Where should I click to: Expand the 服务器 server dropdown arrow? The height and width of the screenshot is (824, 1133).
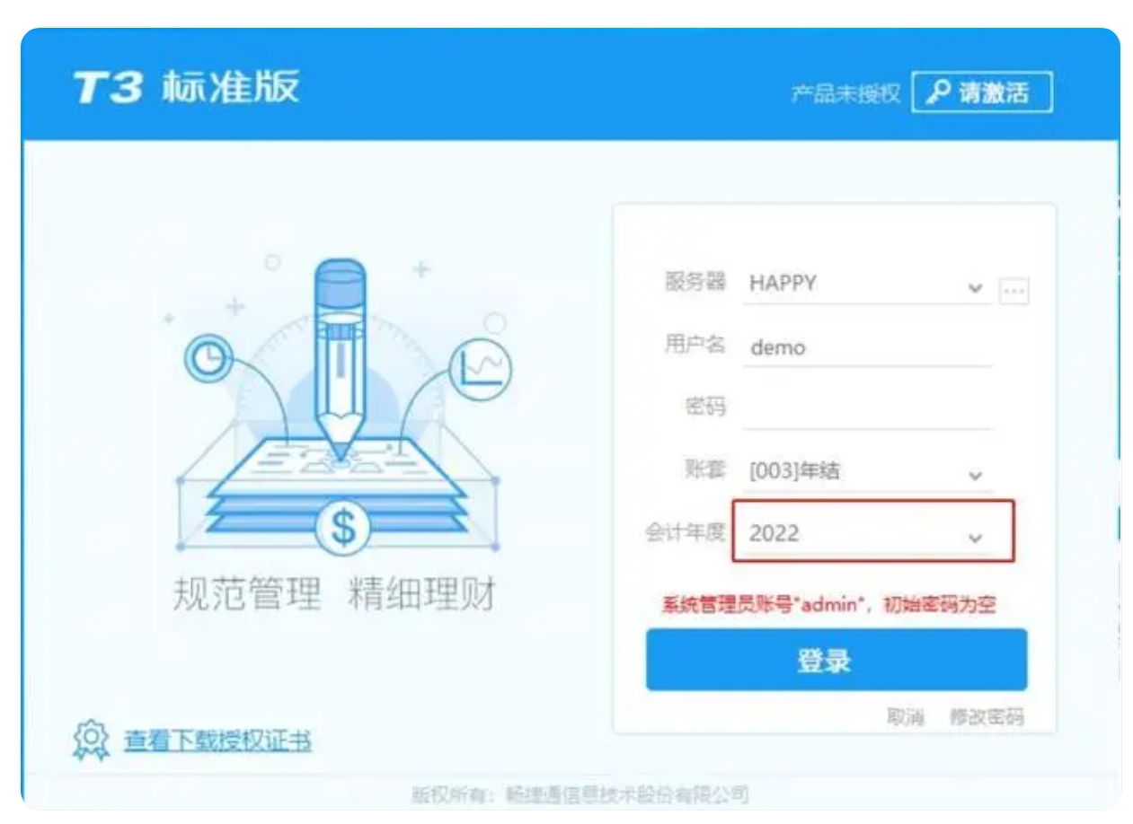975,288
